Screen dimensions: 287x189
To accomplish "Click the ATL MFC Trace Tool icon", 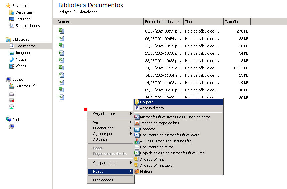I will pyautogui.click(x=137, y=141).
